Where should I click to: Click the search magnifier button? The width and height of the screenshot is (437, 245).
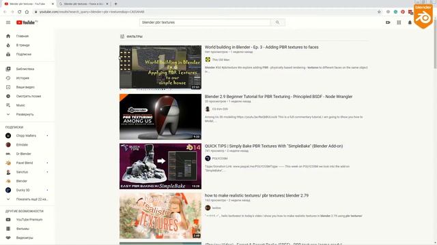pos(278,22)
